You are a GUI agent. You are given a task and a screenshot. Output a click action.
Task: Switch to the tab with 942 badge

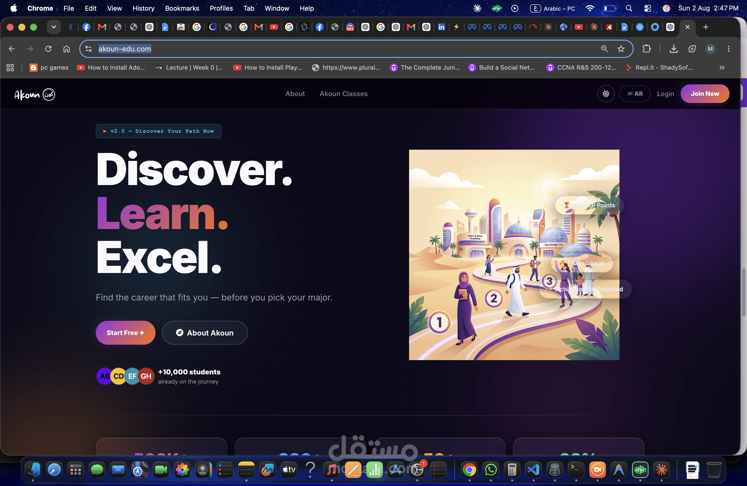point(350,27)
